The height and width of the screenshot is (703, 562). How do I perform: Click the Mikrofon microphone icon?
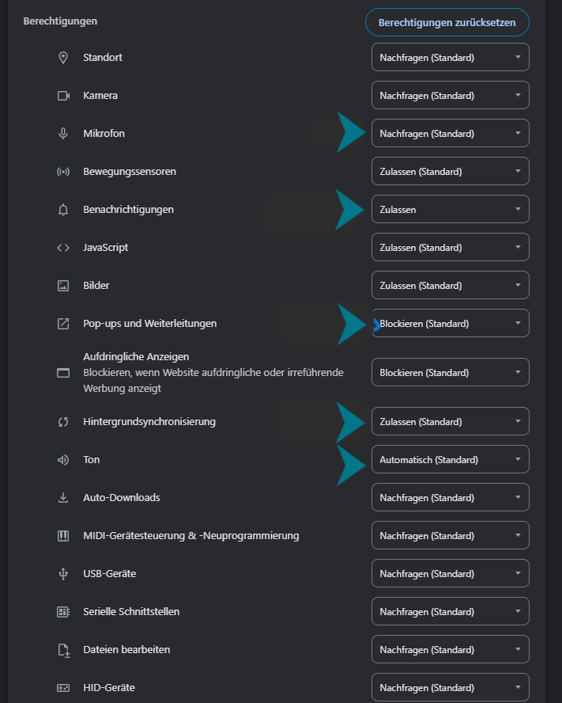point(63,133)
